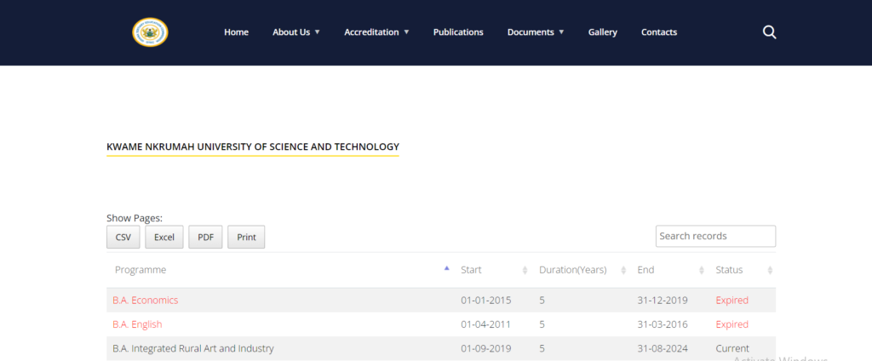
Task: Click the End column header text
Action: [645, 270]
